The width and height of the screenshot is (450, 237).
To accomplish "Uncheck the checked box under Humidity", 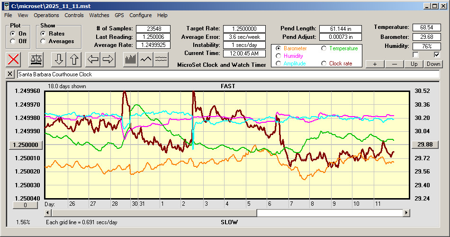I will [x=437, y=55].
